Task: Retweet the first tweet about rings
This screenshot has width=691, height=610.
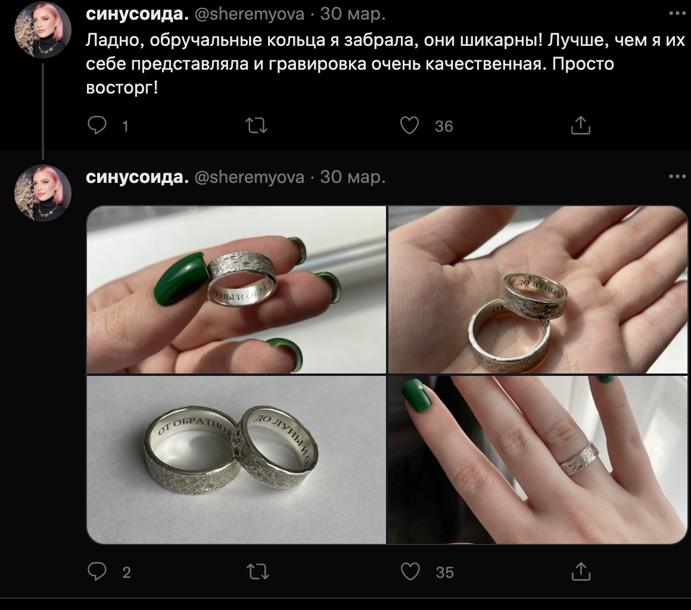Action: [x=257, y=126]
